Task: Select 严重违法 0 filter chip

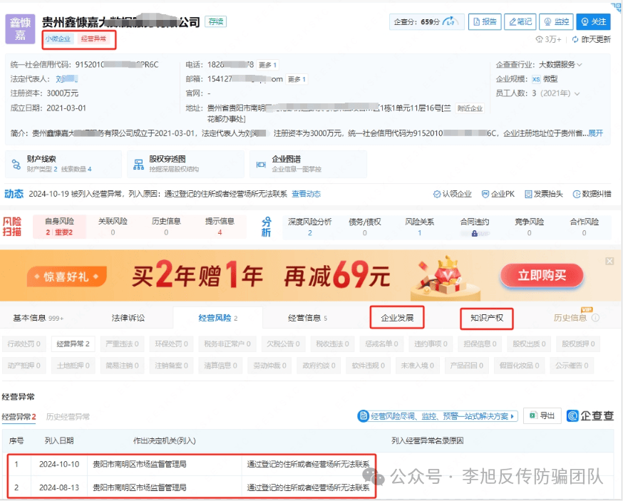Action: pos(122,344)
